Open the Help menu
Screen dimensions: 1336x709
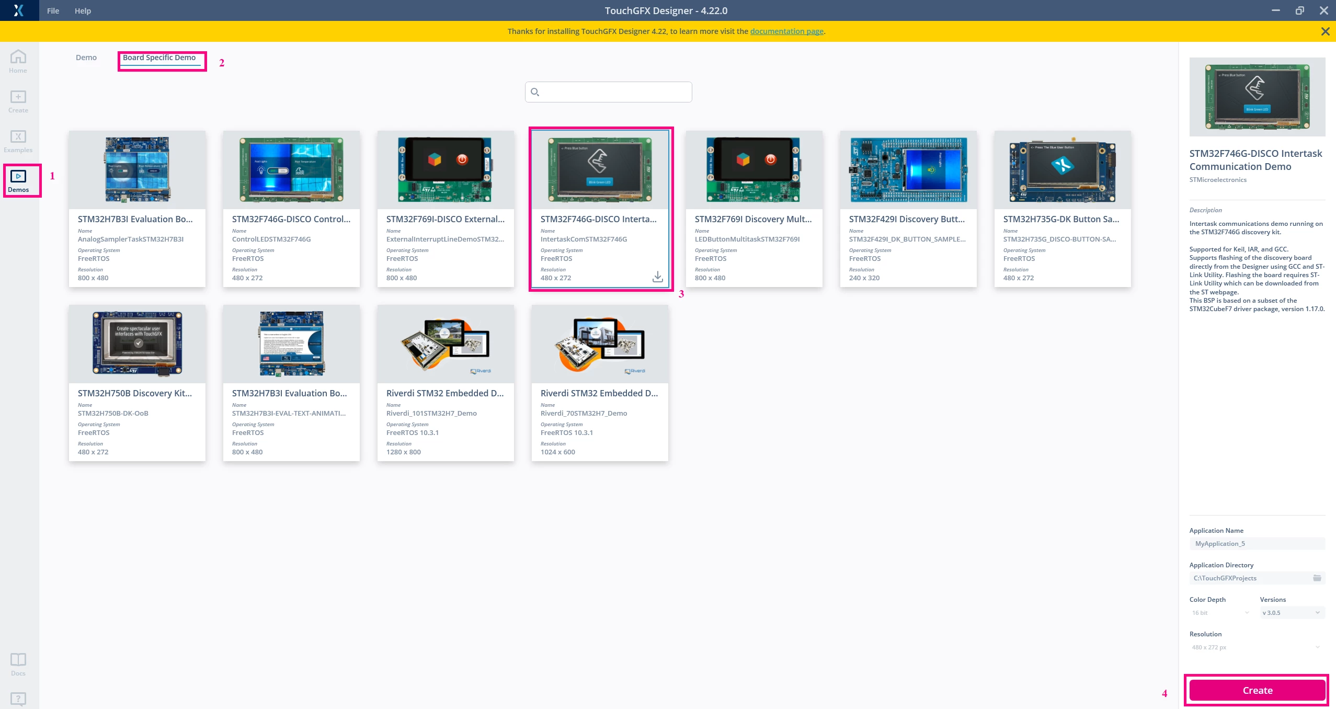pyautogui.click(x=83, y=10)
